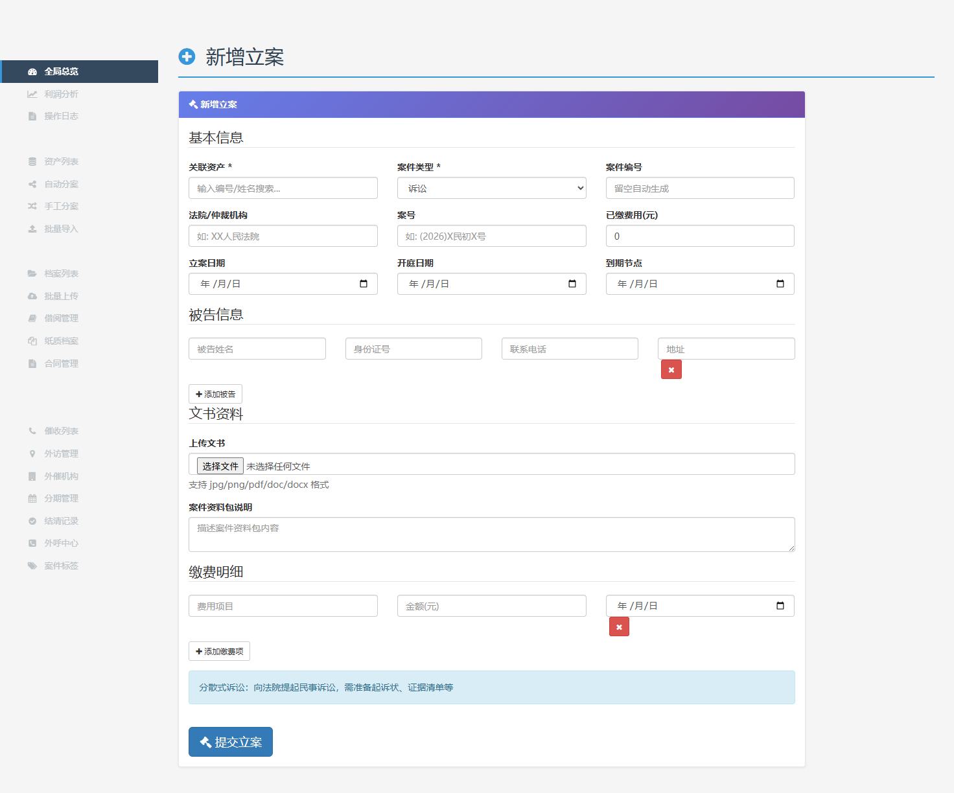
Task: Delete the payment item row with red X
Action: 619,626
